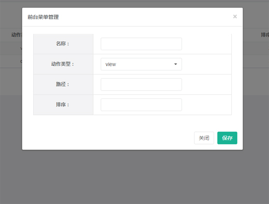Select the view text in 动作类型 box
This screenshot has width=269, height=204.
pos(111,64)
